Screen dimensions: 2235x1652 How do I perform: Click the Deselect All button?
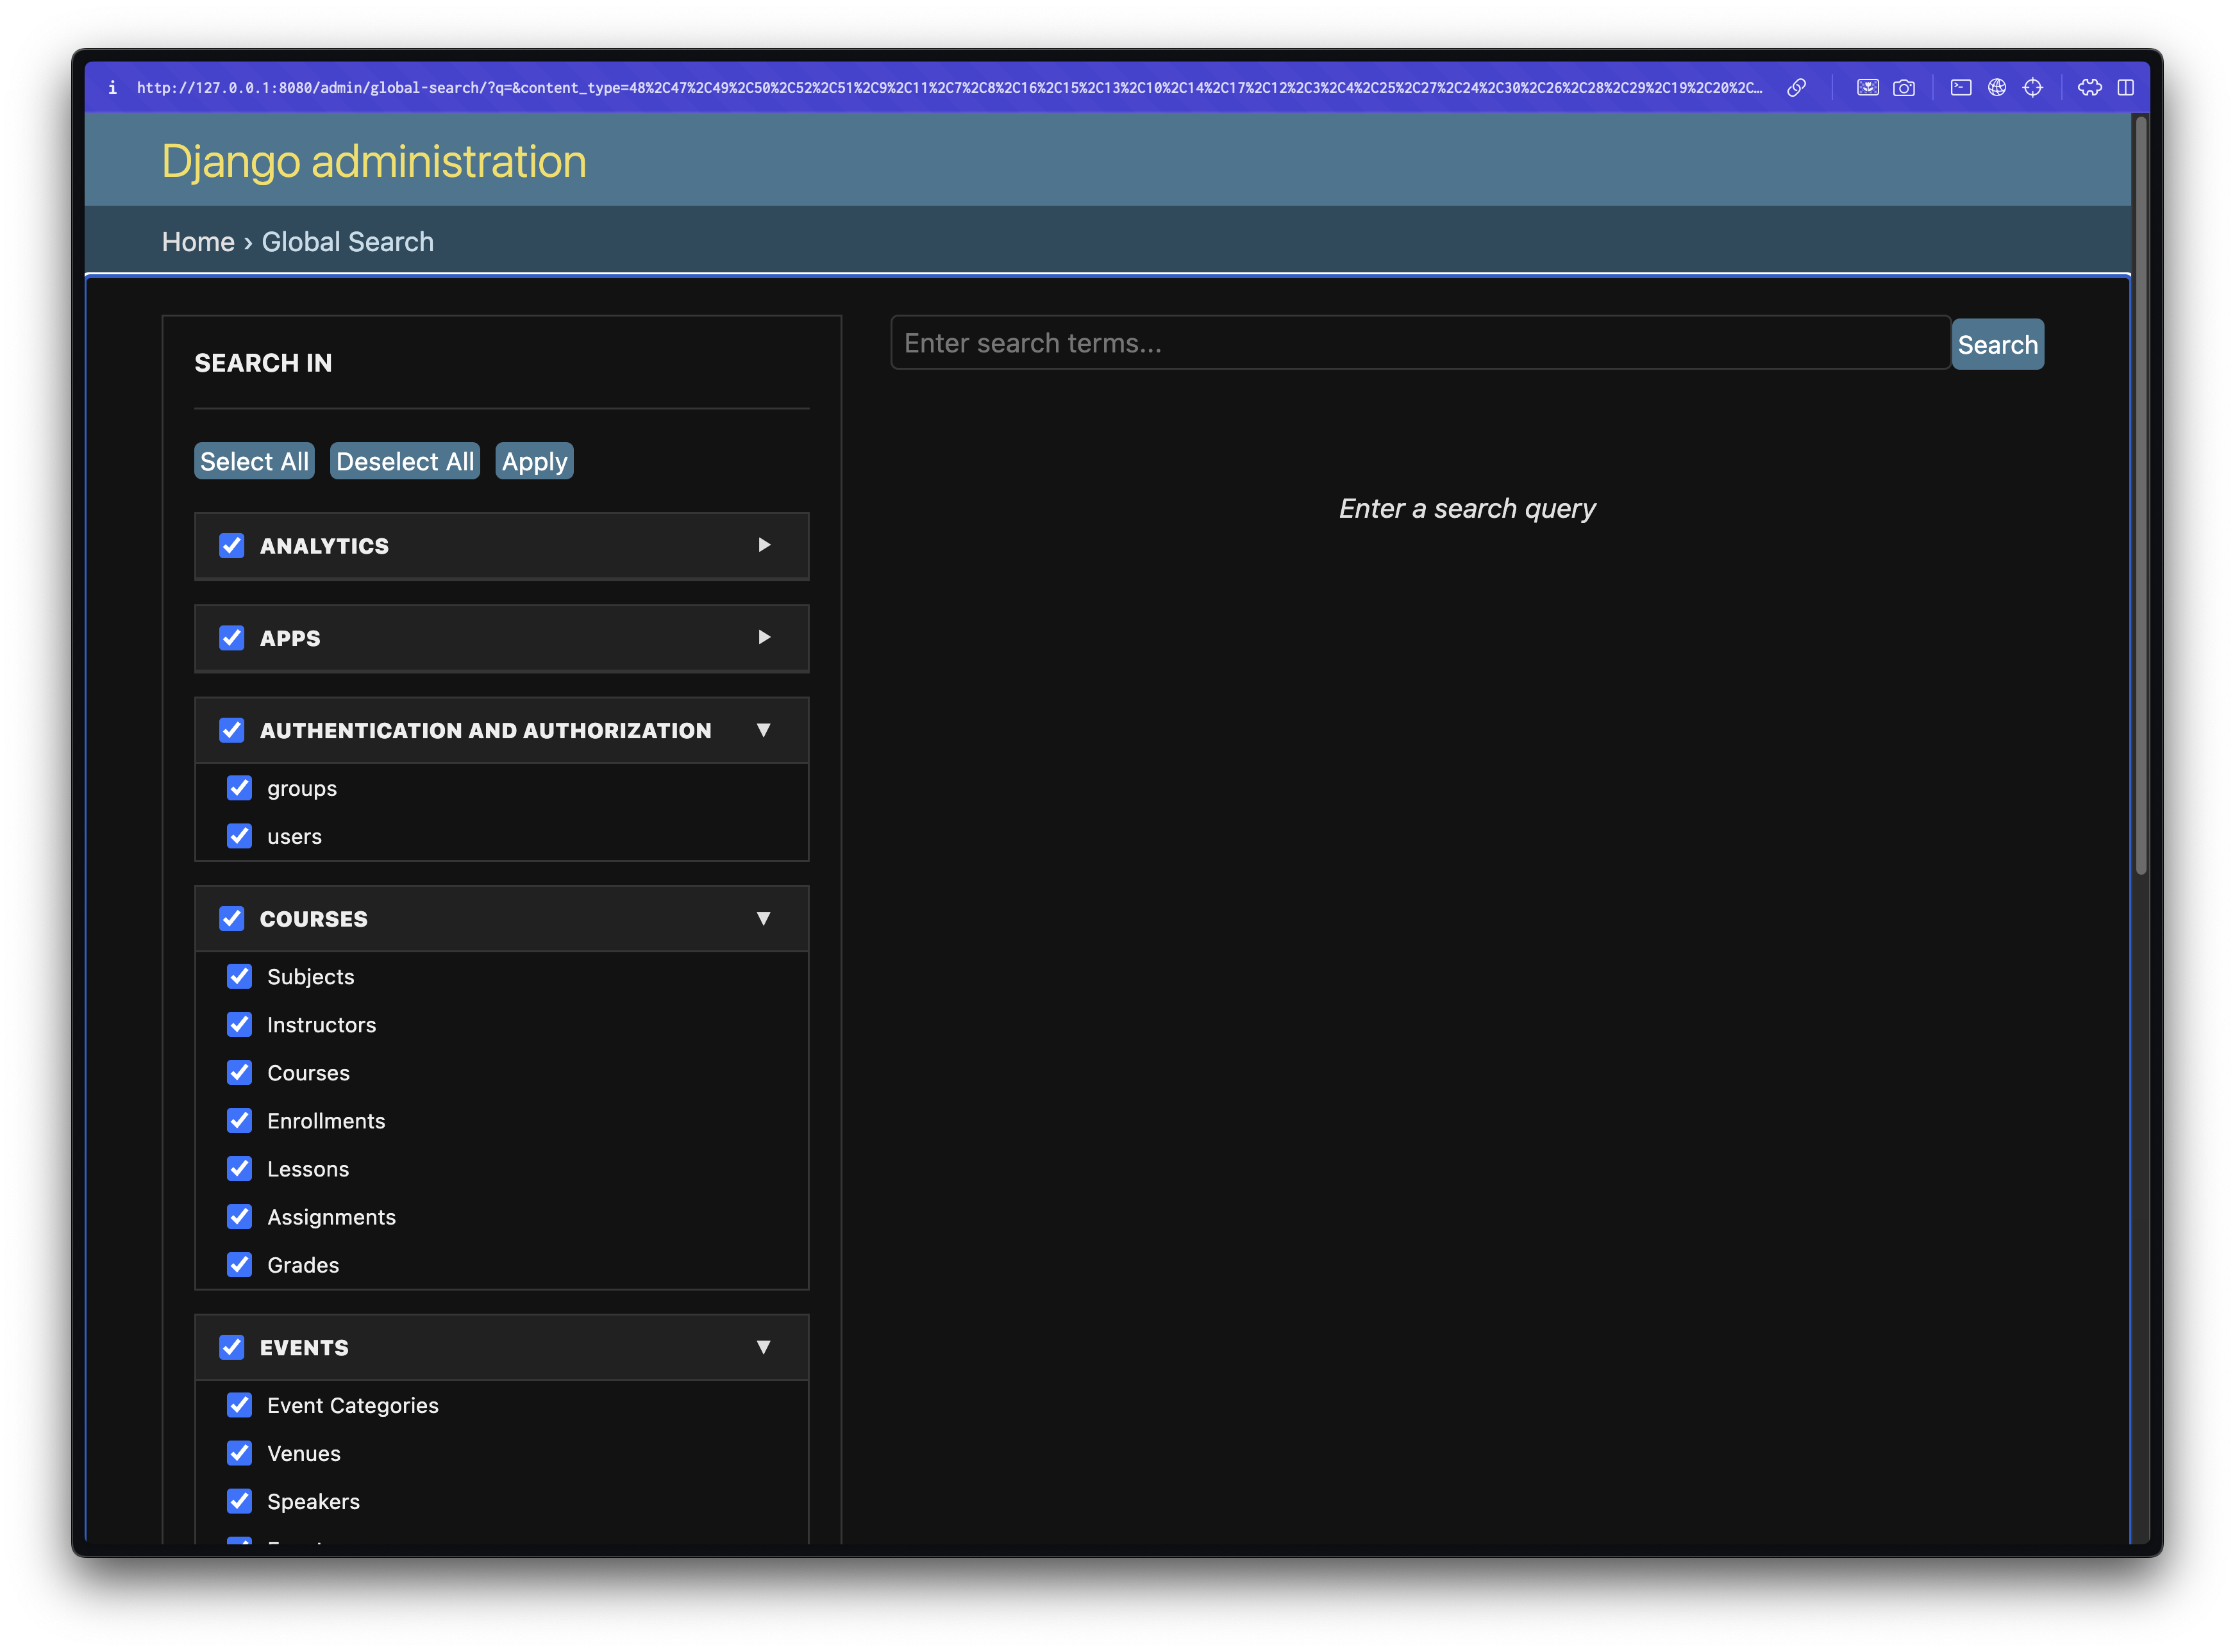click(x=405, y=461)
